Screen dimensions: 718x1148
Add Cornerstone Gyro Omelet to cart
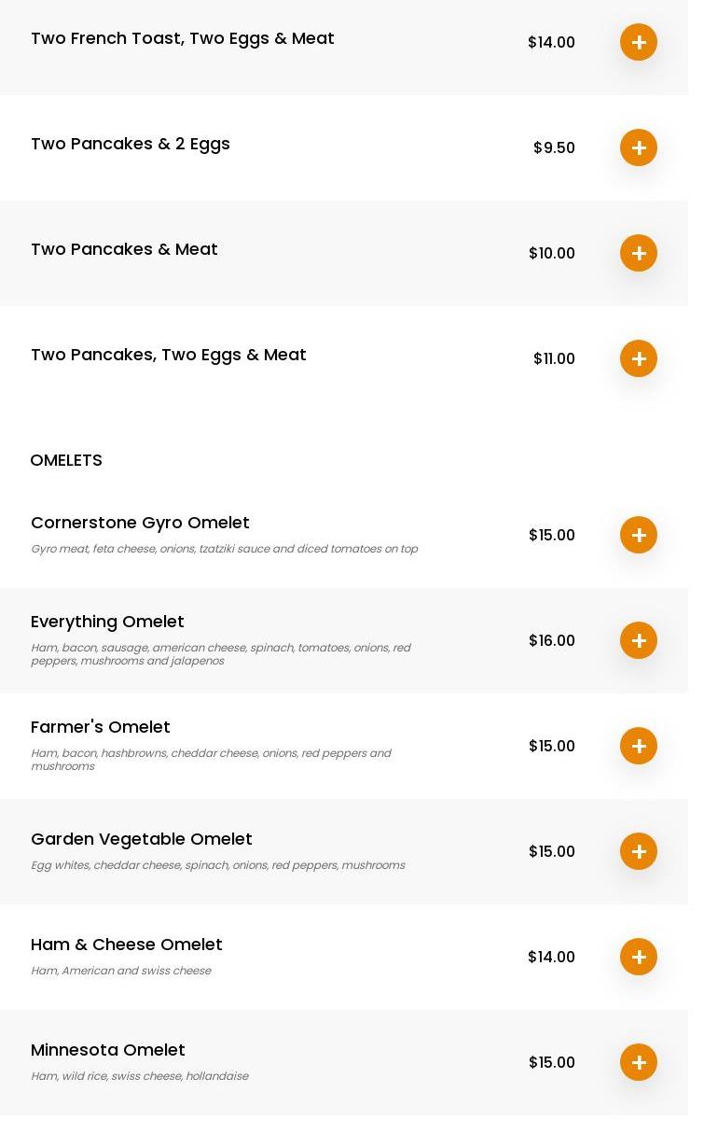point(639,535)
